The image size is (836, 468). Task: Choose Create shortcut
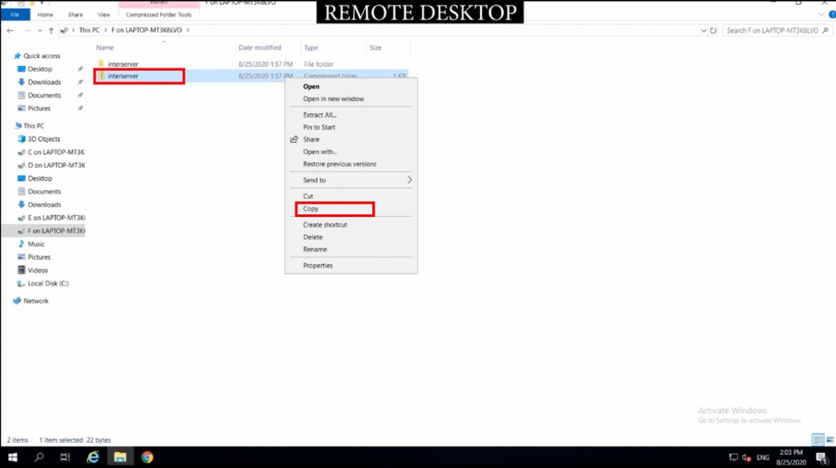pyautogui.click(x=325, y=225)
